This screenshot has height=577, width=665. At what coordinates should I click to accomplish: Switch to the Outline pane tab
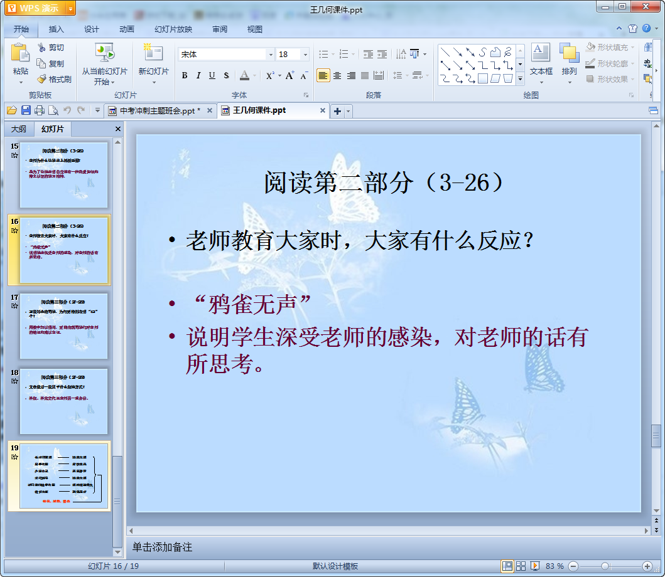point(19,129)
